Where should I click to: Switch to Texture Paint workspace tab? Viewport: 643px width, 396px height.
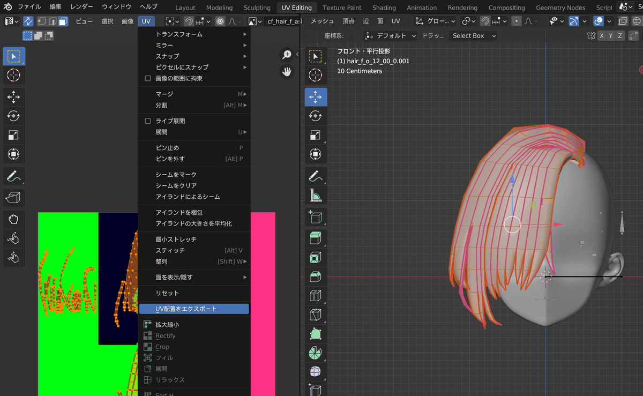[342, 8]
